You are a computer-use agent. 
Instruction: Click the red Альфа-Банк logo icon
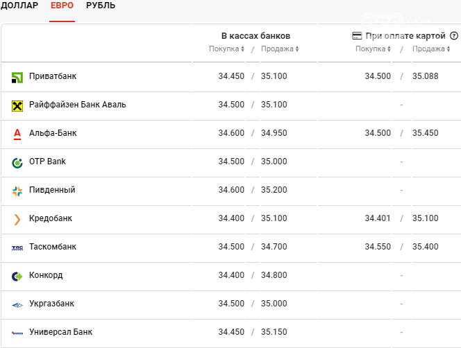(x=17, y=134)
